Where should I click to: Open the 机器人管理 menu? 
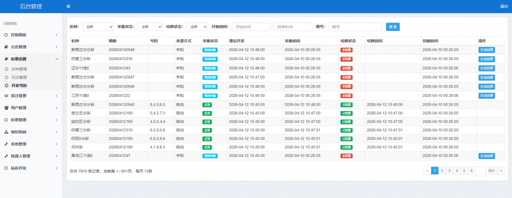point(31,156)
